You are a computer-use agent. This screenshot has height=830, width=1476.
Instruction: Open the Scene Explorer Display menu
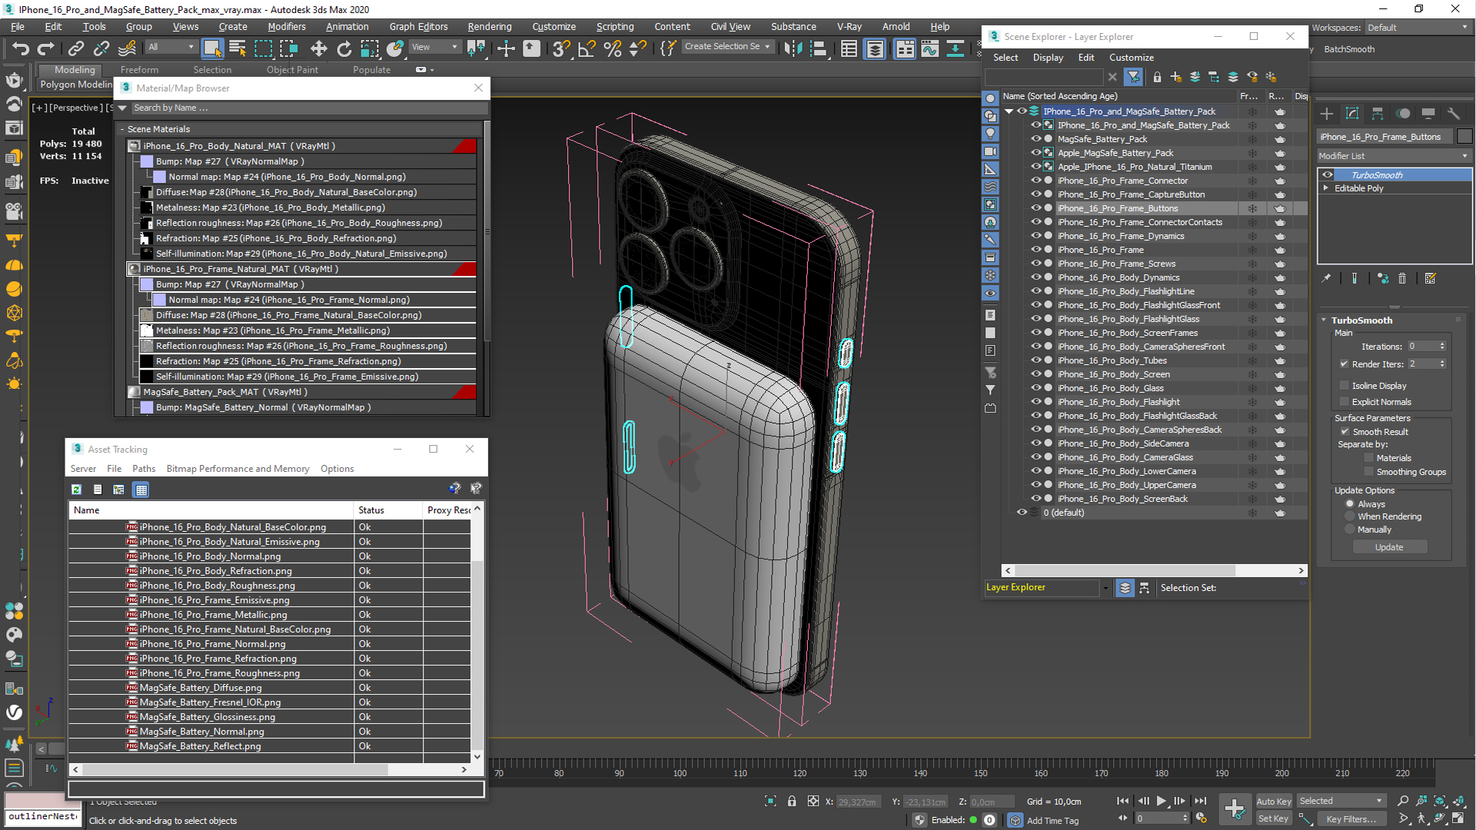[1048, 58]
